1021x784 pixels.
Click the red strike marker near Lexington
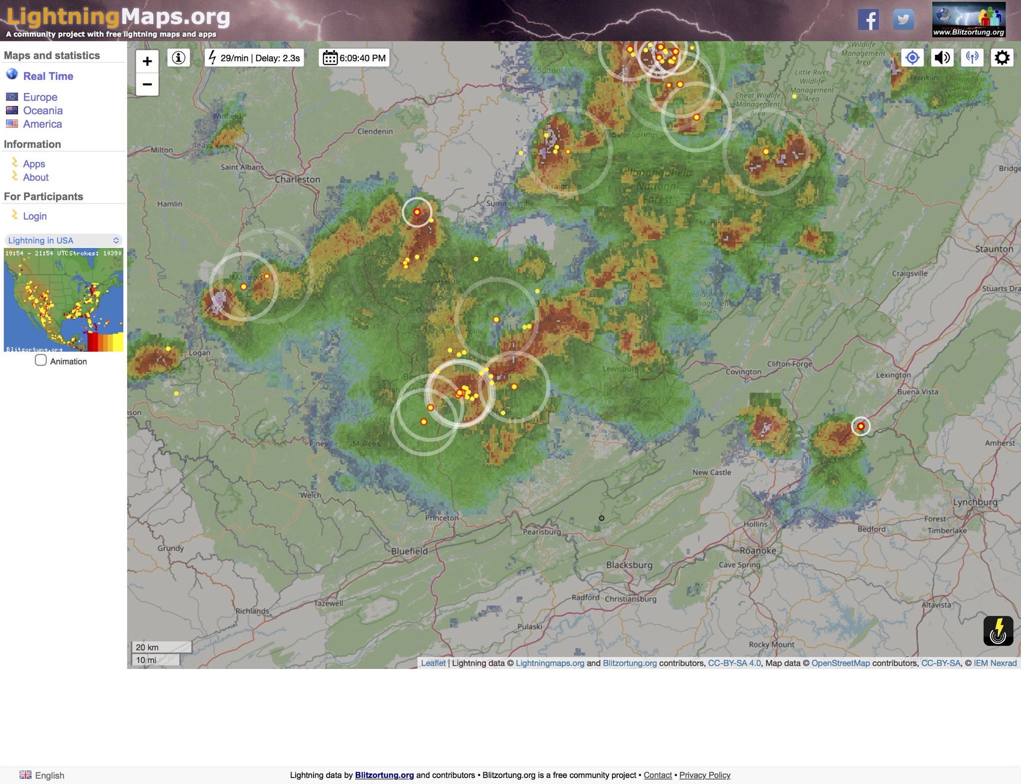[860, 426]
